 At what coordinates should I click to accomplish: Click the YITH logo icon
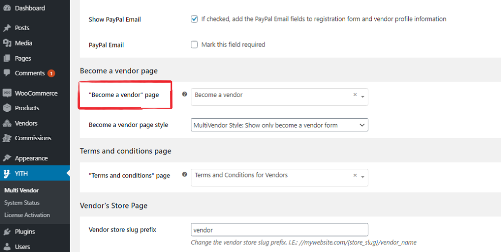pos(7,173)
